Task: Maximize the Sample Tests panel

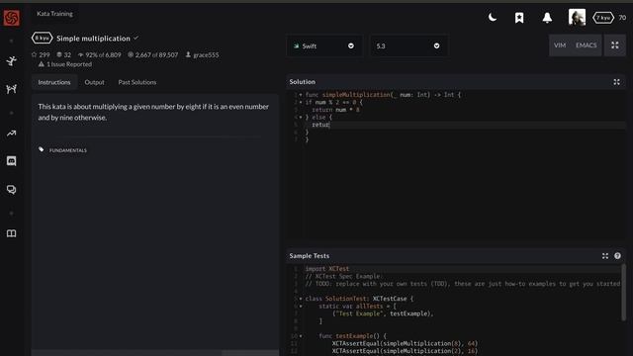Action: (604, 256)
